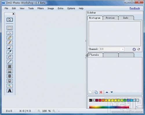This screenshot has height=115, width=145.
Task: Open the Image menu
Action: click(51, 8)
